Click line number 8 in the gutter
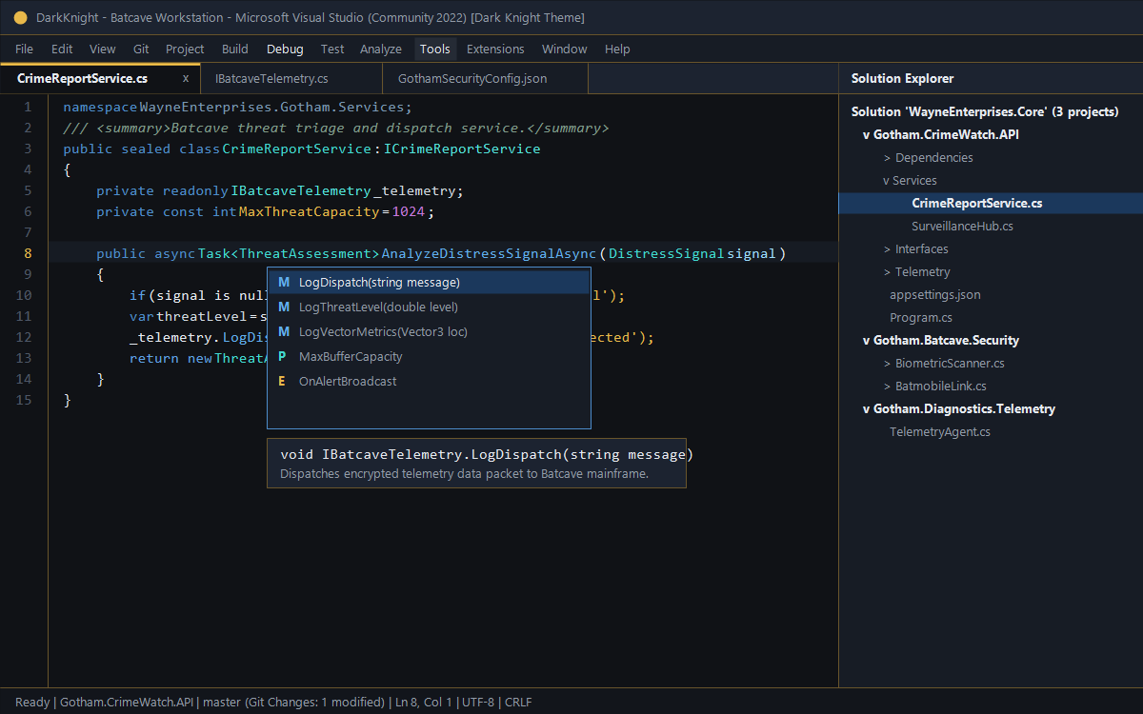Screen dimensions: 1143x714 pyautogui.click(x=28, y=253)
